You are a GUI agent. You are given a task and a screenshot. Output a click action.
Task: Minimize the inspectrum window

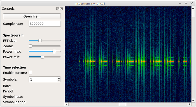click(x=180, y=3)
